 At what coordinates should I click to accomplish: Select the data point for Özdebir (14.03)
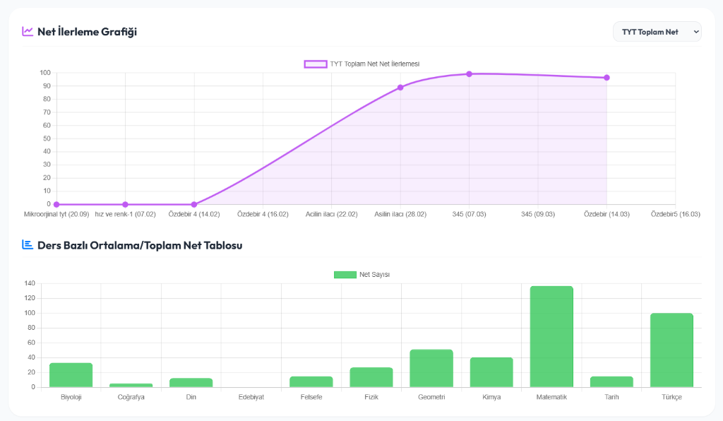(607, 78)
